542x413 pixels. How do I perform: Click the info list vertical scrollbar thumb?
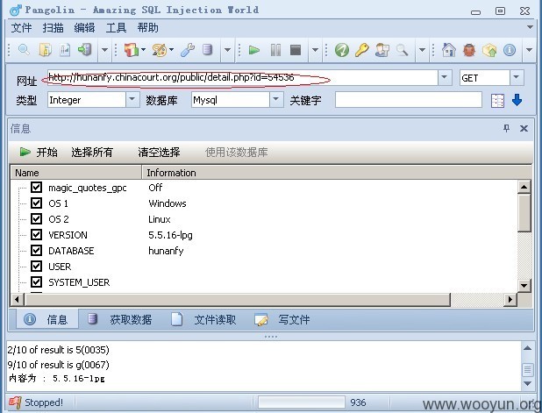(x=524, y=213)
